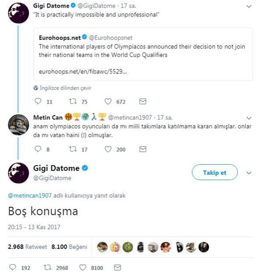This screenshot has width=258, height=275.
Task: Open chevron menu beside Takip et button
Action: click(x=249, y=173)
